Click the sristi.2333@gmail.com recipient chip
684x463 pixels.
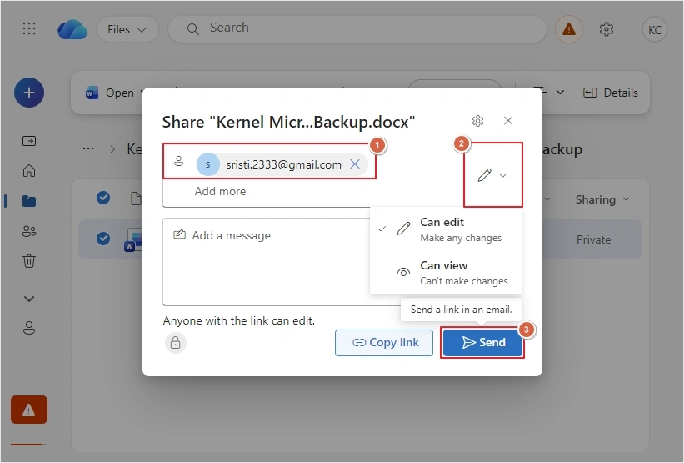click(282, 164)
